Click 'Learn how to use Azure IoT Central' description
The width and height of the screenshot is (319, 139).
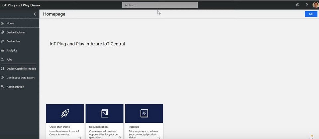coord(64,133)
